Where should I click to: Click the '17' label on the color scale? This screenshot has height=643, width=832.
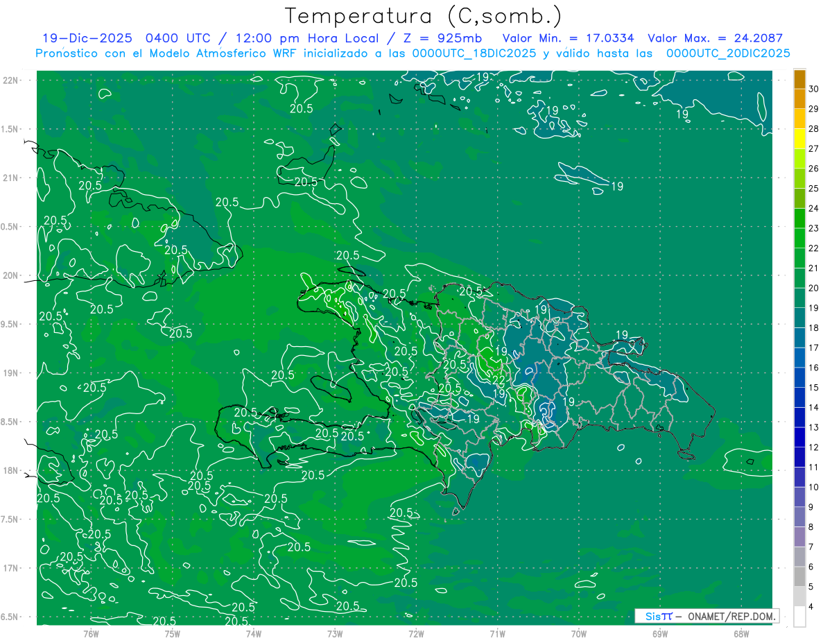(x=814, y=348)
